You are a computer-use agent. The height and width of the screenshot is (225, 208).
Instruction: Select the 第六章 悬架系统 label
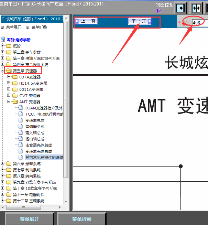tap(27, 164)
